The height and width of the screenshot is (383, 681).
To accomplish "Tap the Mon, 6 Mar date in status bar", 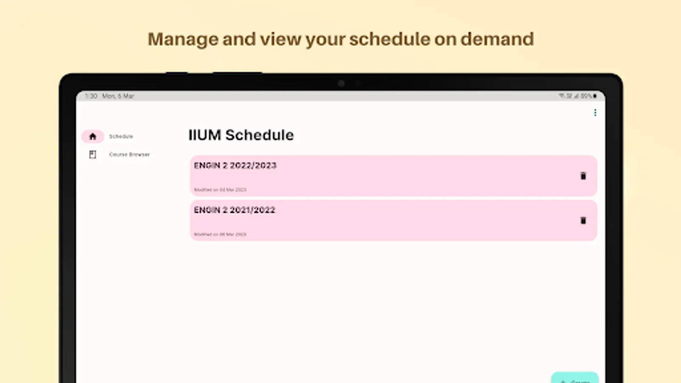I will click(118, 96).
